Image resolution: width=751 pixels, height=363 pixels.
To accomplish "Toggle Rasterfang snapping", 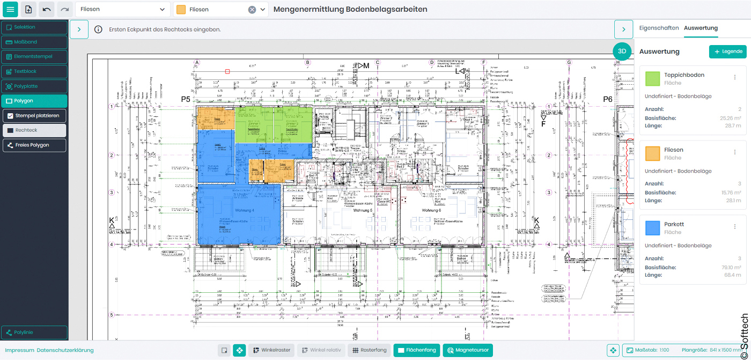I will (371, 350).
